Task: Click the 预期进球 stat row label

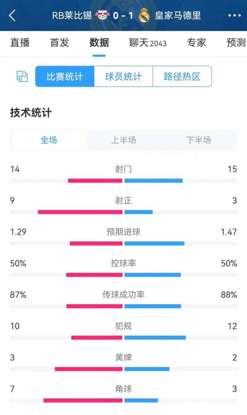Action: tap(123, 232)
